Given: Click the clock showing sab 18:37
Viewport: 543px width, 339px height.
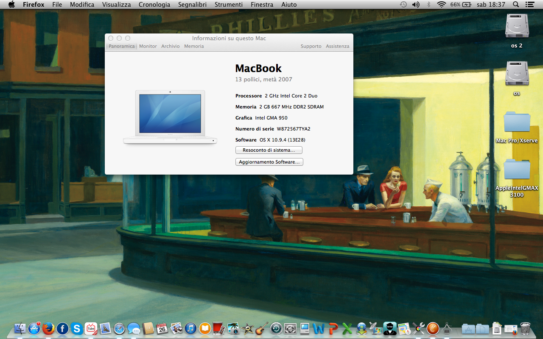Looking at the screenshot, I should pos(491,5).
